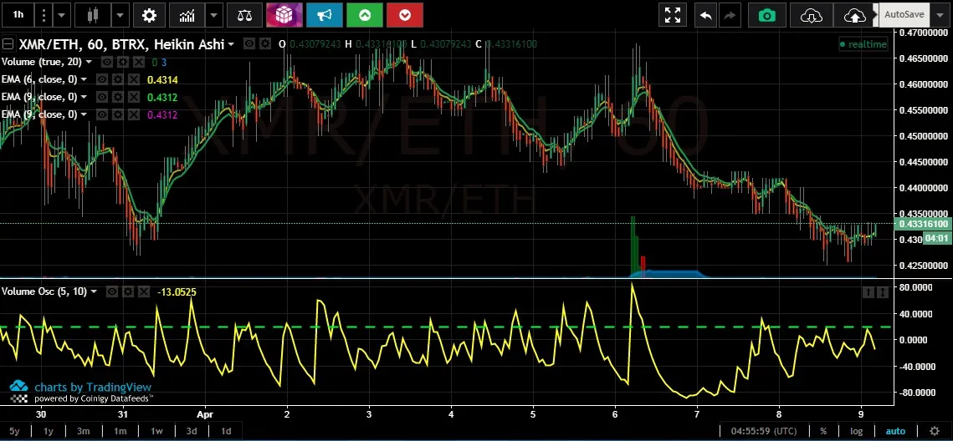The image size is (953, 441).
Task: Redo the chart action
Action: 730,15
